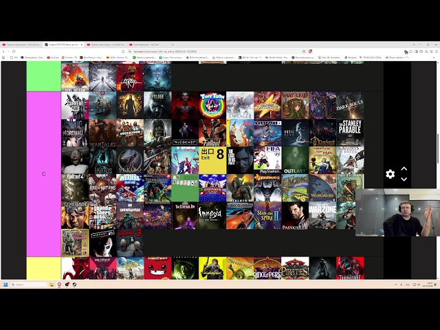This screenshot has width=440, height=330.
Task: Select The Last of Us Part II tile
Action: pyautogui.click(x=240, y=160)
